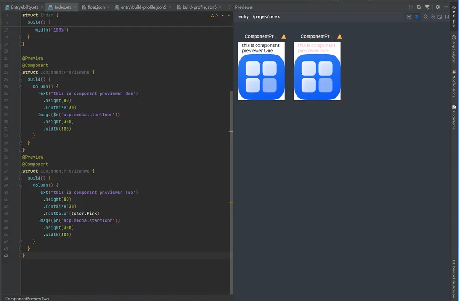
Task: Toggle the blue multi-component layers view
Action: tap(417, 16)
